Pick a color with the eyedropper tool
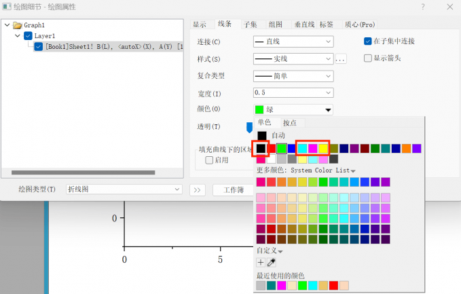Viewport: 461px width, 294px height. (271, 262)
